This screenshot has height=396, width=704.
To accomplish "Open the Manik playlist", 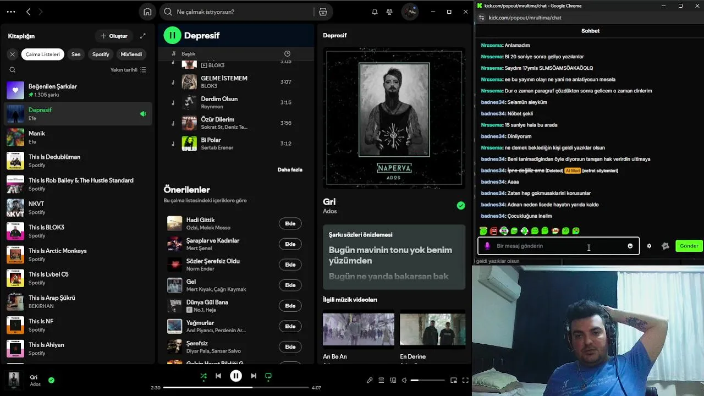I will (78, 137).
